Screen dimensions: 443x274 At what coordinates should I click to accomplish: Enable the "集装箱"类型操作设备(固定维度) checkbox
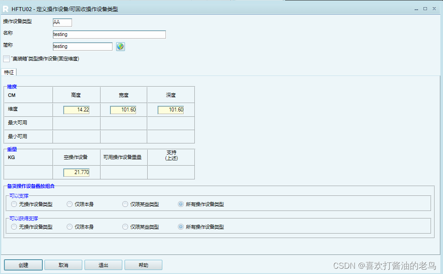(x=7, y=59)
